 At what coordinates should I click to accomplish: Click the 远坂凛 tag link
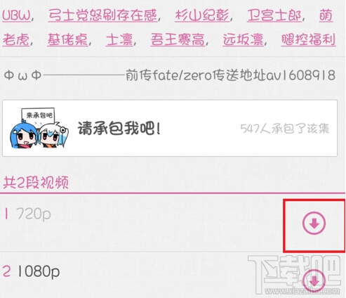243,39
